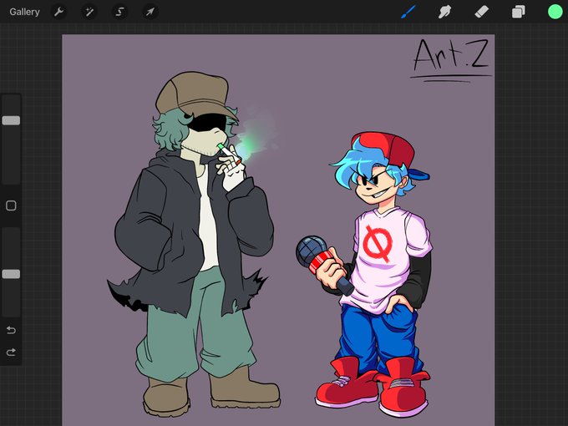Undo the last stroke
The image size is (568, 426).
tap(11, 330)
